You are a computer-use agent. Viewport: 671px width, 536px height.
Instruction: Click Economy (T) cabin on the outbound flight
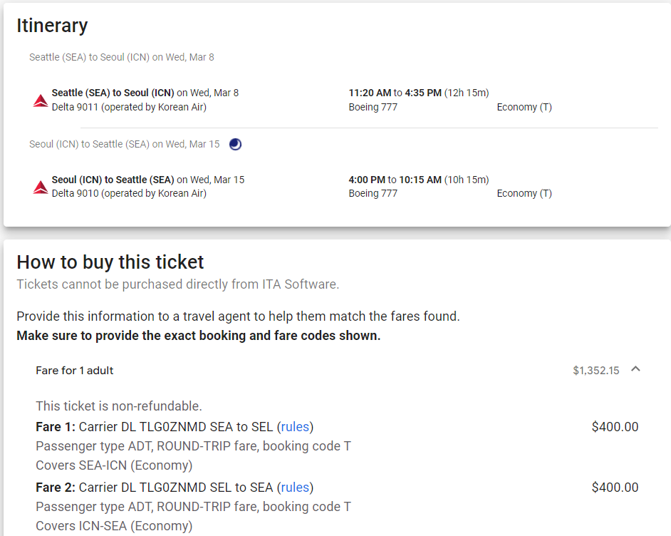point(524,108)
